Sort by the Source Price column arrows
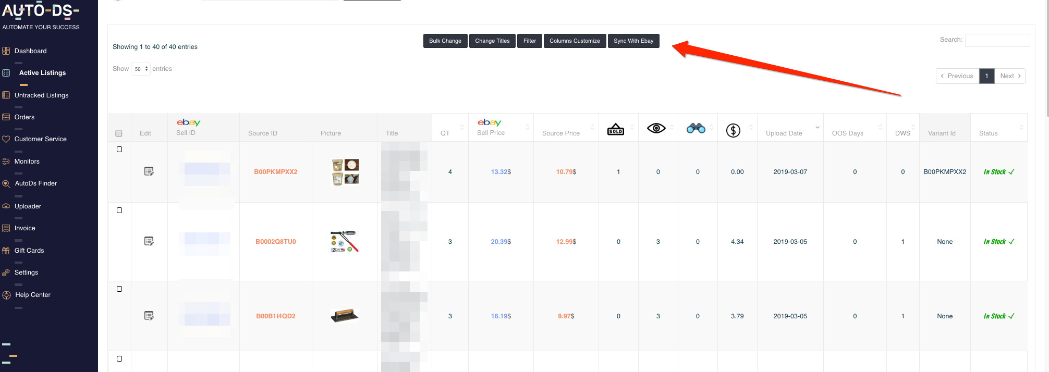The image size is (1049, 372). click(592, 128)
